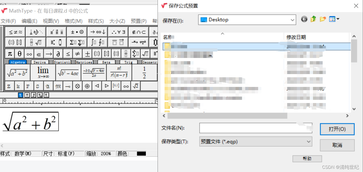Open the fraction and radical templates palette
The width and height of the screenshot is (363, 172).
[36, 42]
